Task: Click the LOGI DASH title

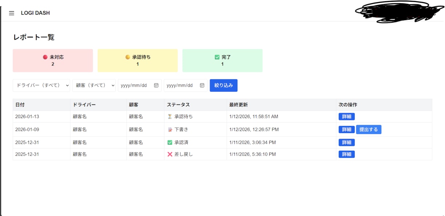Action: pos(35,13)
